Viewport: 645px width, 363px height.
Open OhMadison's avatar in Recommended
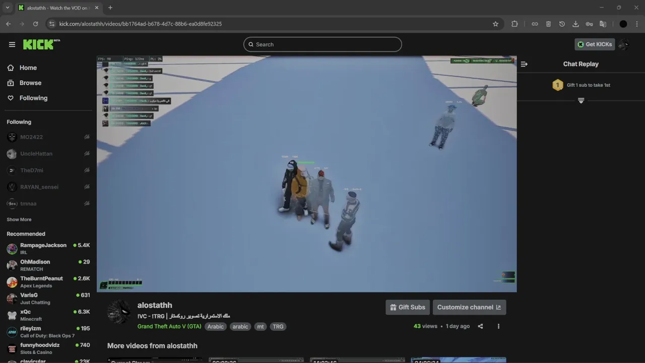click(12, 265)
